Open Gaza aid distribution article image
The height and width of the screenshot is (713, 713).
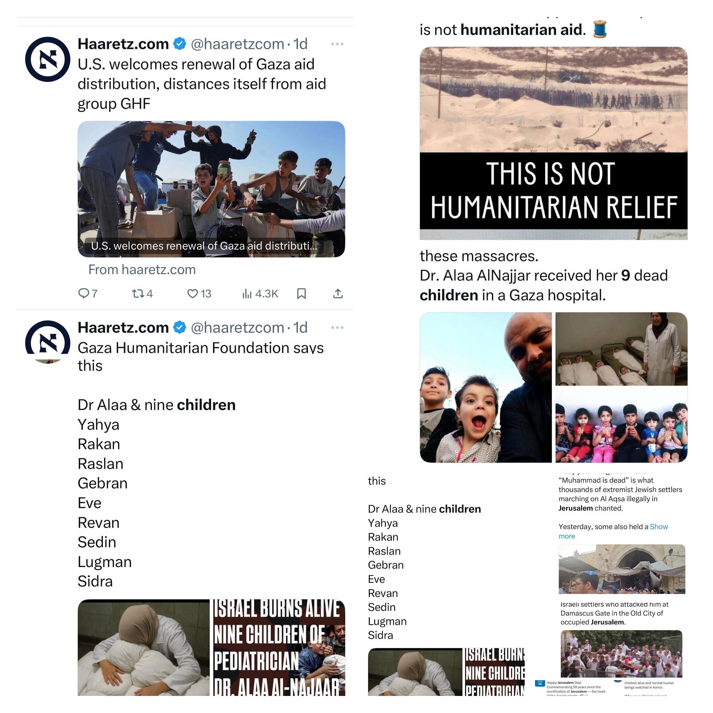point(211,189)
